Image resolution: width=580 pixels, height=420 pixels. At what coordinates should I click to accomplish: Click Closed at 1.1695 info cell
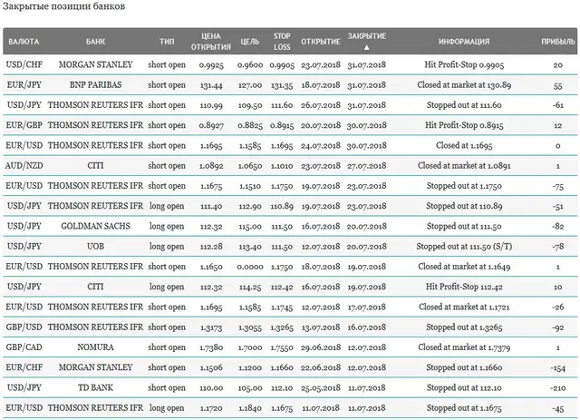464,145
